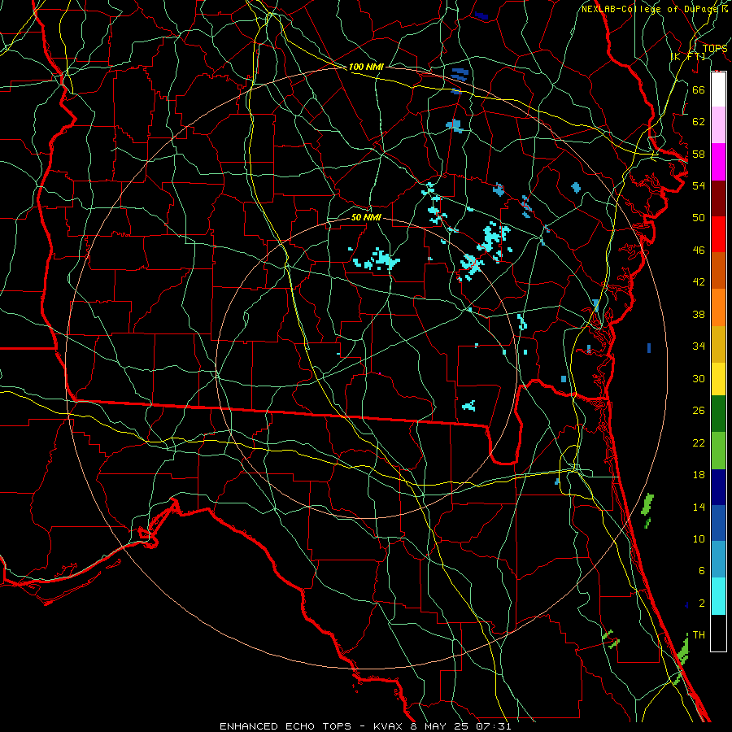The width and height of the screenshot is (732, 732).
Task: Click the '34' legend value
Action: click(699, 346)
